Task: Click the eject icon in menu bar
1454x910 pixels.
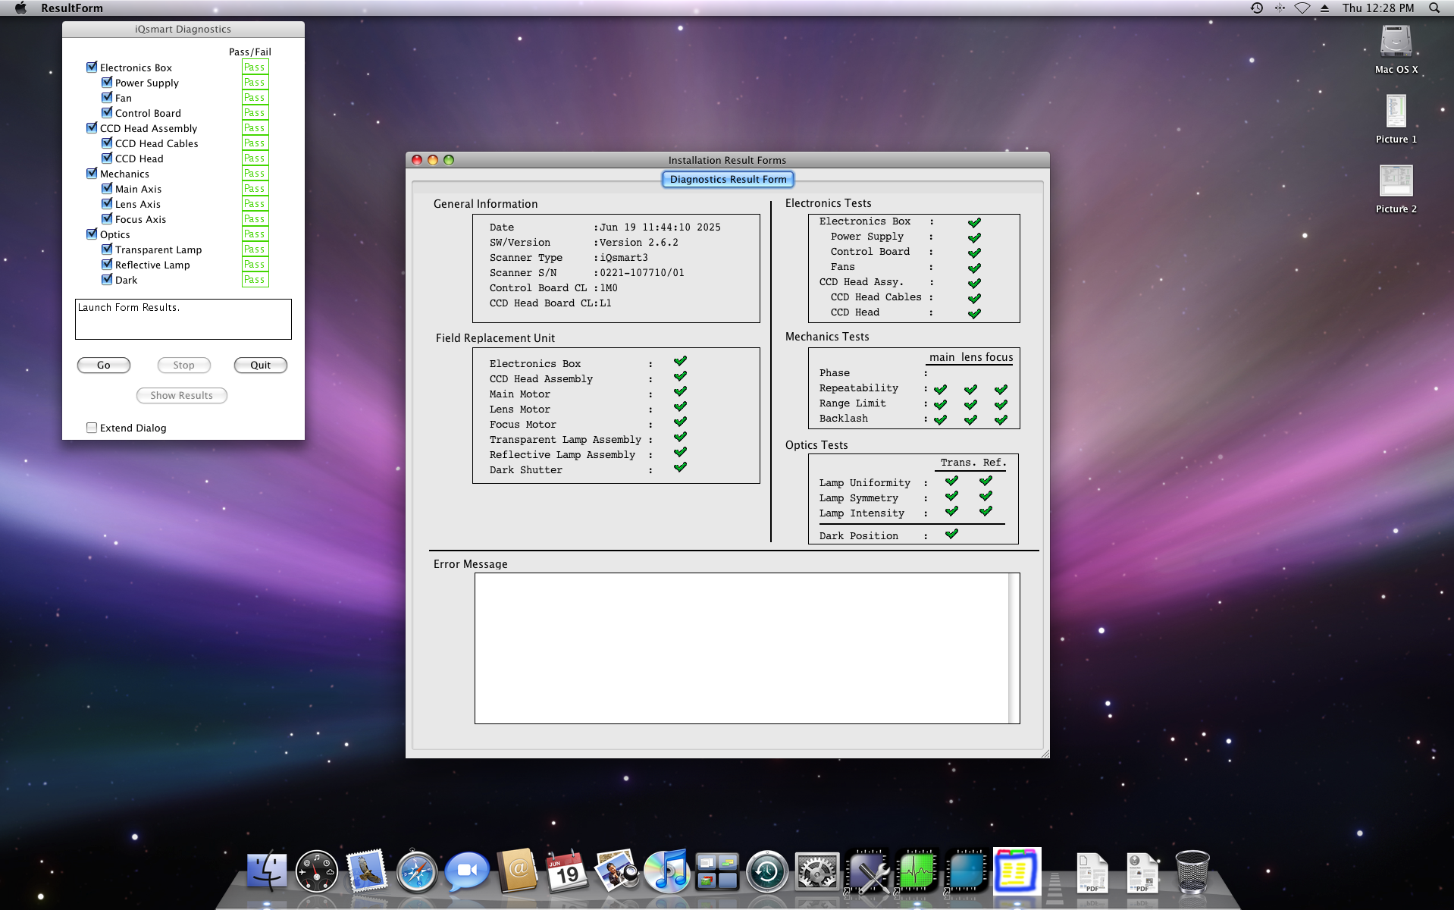Action: (1324, 8)
